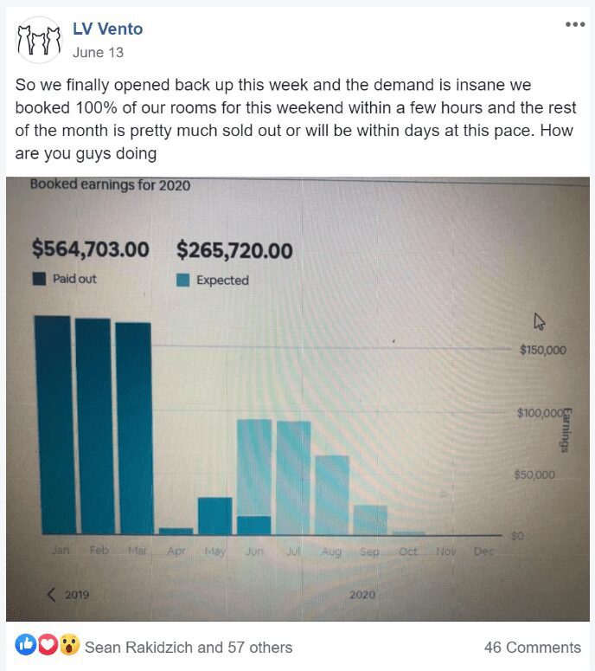Open the June 13 post timestamp
Image resolution: width=595 pixels, height=671 pixels.
tap(98, 52)
